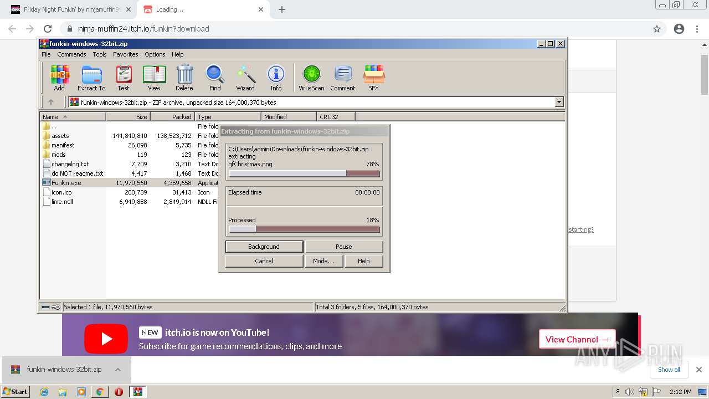Select icon.ico file
709x399 pixels.
pyautogui.click(x=61, y=192)
